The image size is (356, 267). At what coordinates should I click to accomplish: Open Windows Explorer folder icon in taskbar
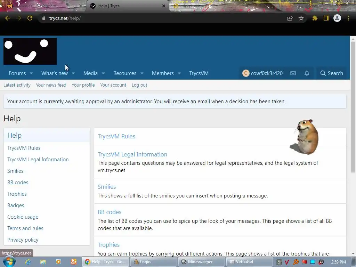click(x=43, y=262)
